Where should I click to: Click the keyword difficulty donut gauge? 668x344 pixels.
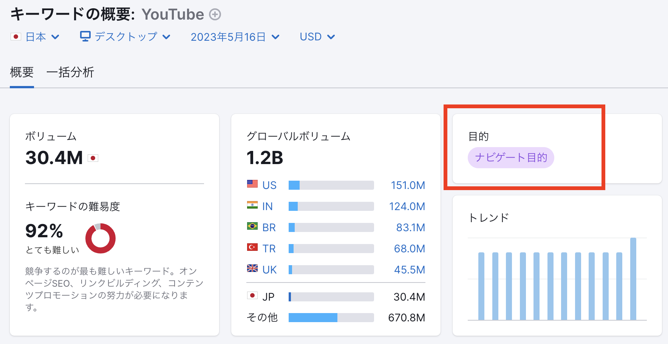tap(101, 238)
